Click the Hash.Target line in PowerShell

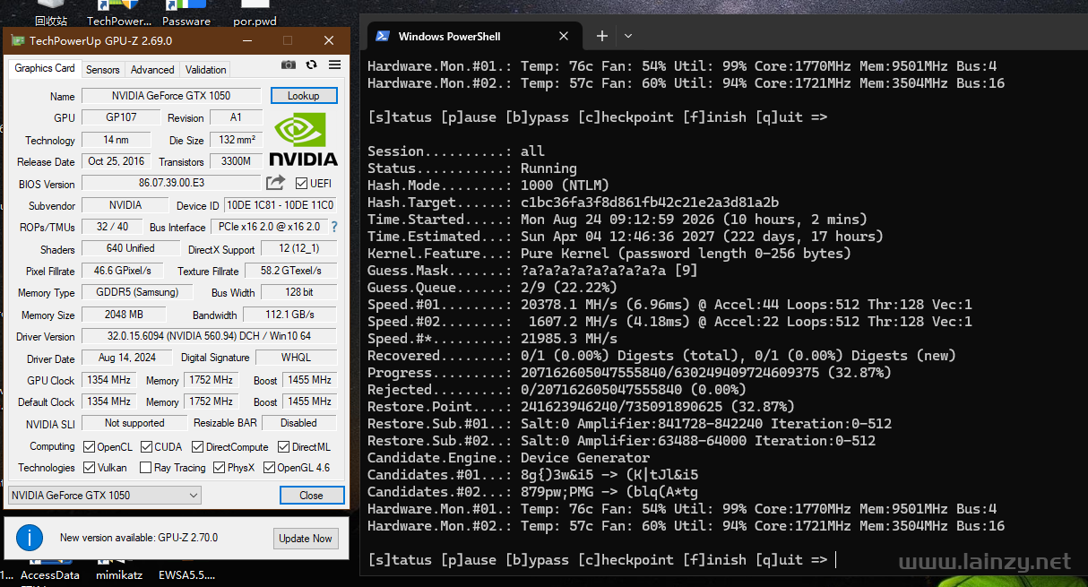574,203
